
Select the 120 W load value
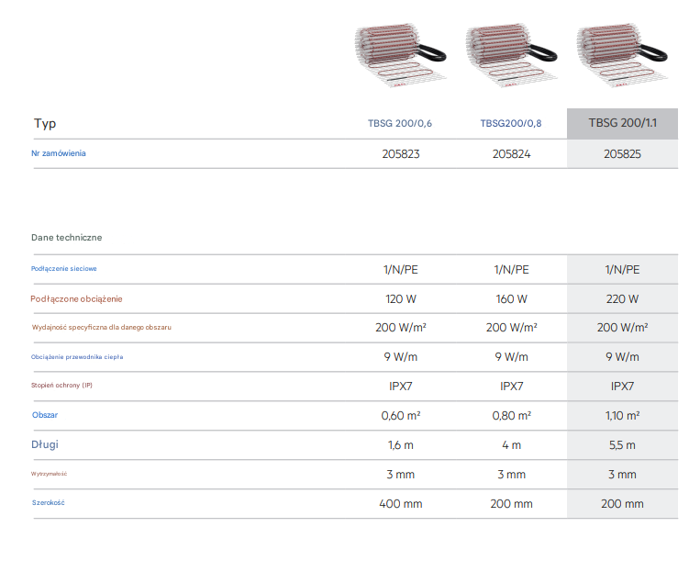[401, 299]
